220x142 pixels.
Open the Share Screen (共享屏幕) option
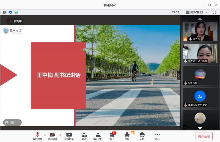coord(69,136)
